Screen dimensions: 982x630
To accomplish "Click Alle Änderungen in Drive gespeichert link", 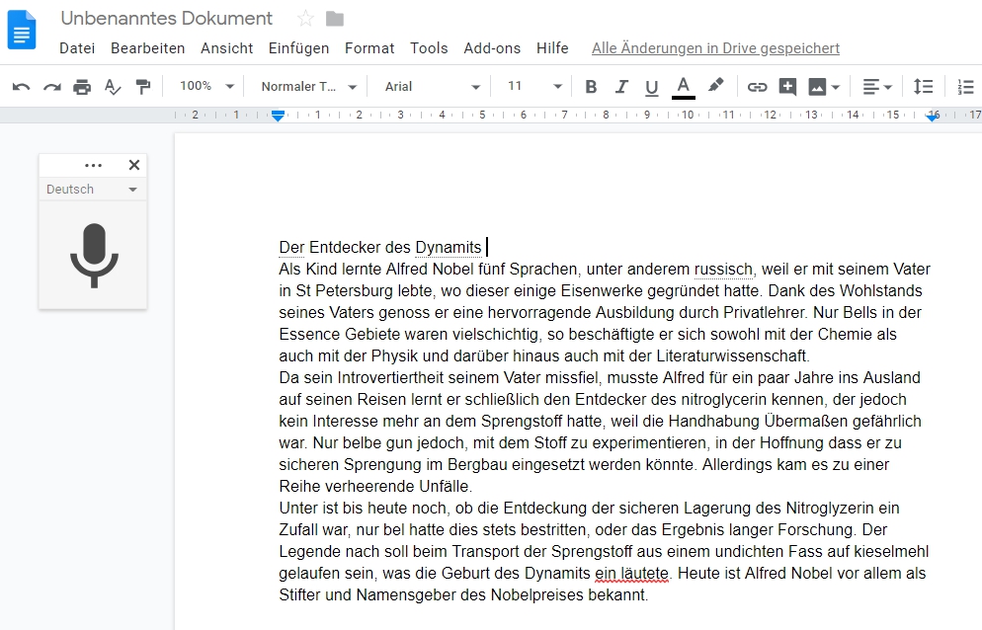I will (x=715, y=48).
